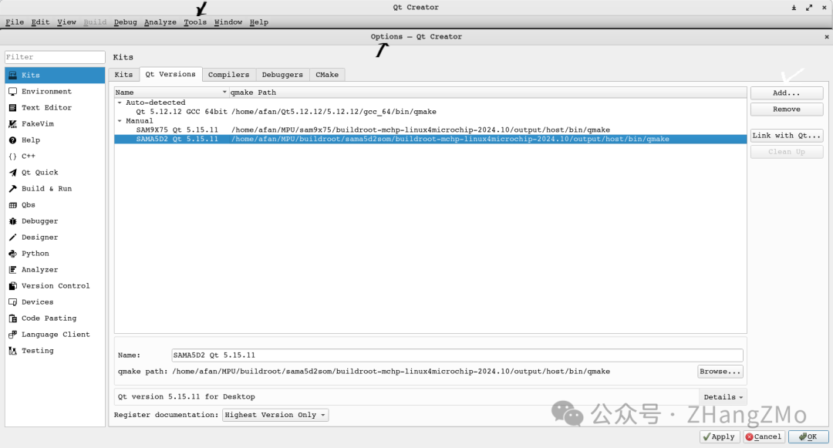Viewport: 833px width, 448px height.
Task: Click the qmake Path column header
Action: [x=487, y=93]
